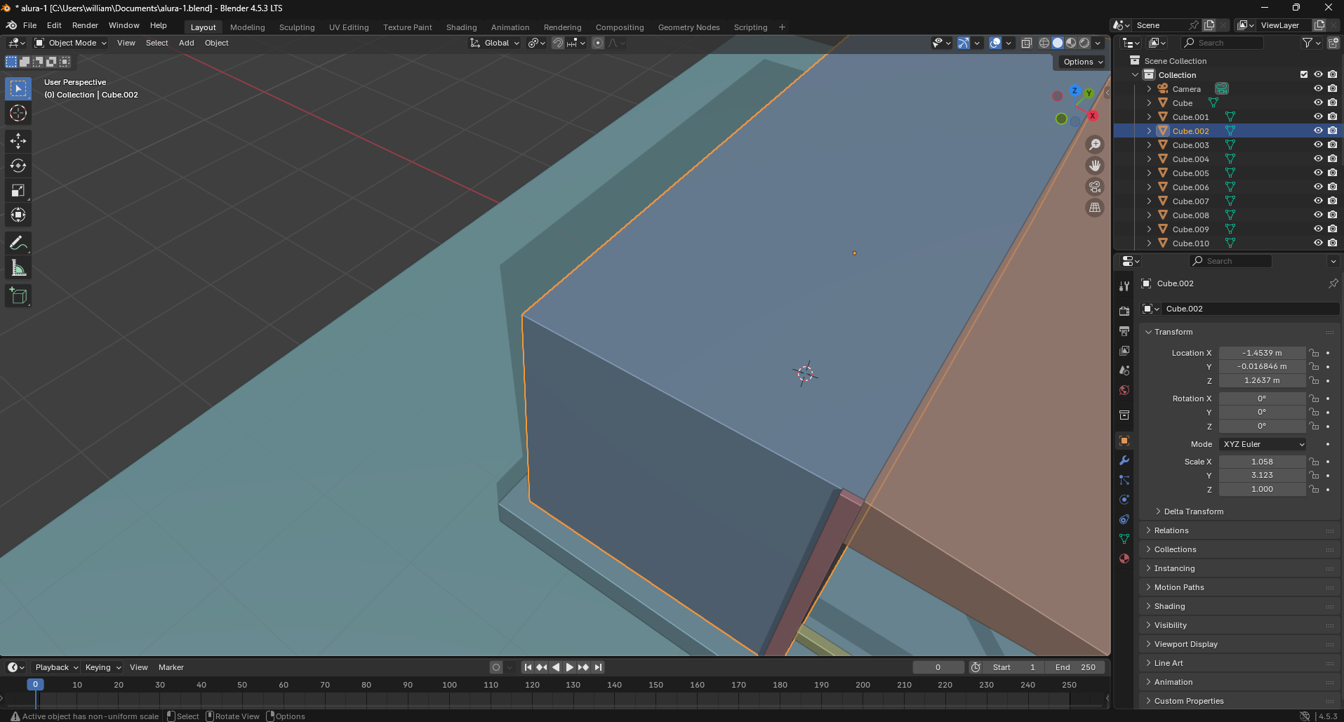Choose the Add Cube tool
Image resolution: width=1344 pixels, height=722 pixels.
pyautogui.click(x=18, y=296)
